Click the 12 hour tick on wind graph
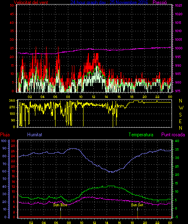The height and width of the screenshot is (224, 188). pos(93,97)
